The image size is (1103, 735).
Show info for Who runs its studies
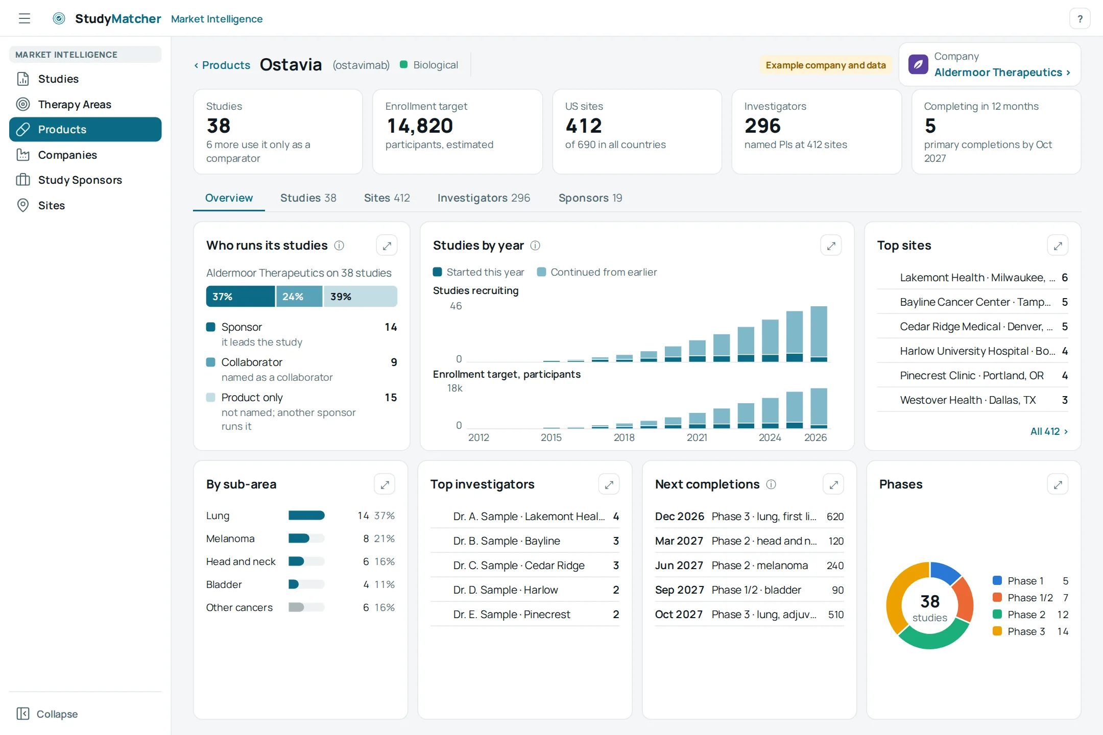339,246
